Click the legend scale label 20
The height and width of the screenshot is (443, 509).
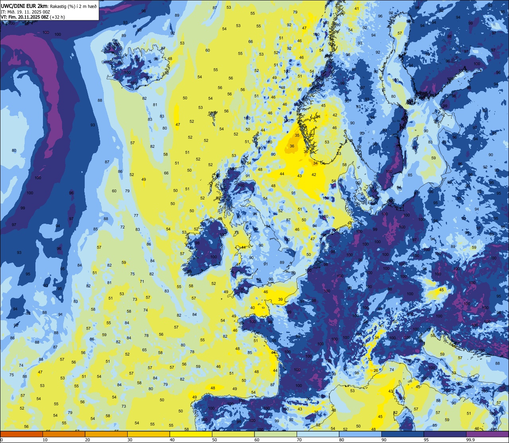[87, 440]
